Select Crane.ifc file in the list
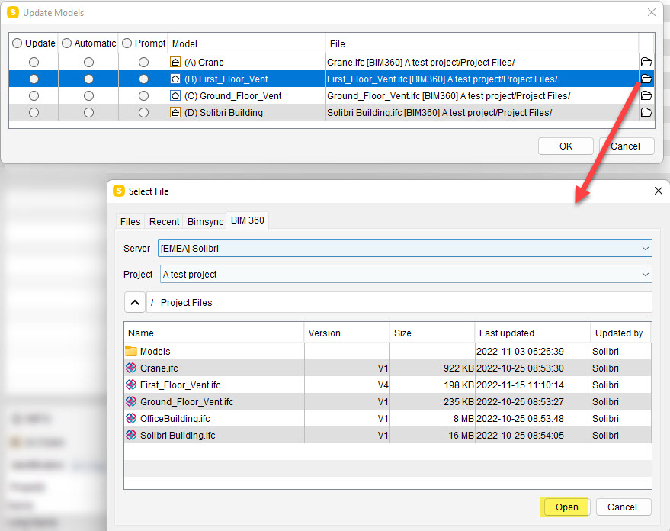Viewport: 670px width, 531px height. (x=159, y=368)
